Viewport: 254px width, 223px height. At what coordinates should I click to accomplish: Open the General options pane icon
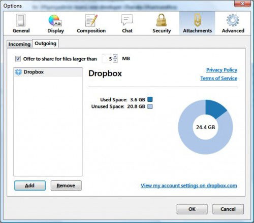[x=21, y=20]
